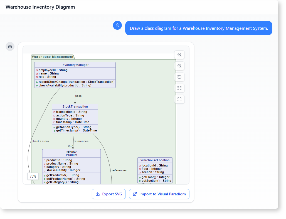This screenshot has height=219, width=286.
Task: Click the four-arrows expand diagram icon
Action: [179, 88]
